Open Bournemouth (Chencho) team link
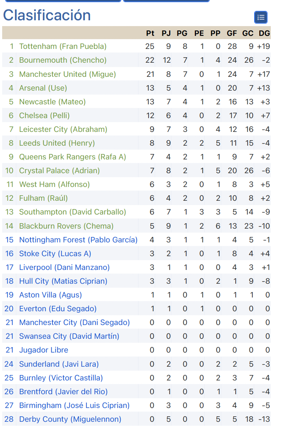 point(63,60)
